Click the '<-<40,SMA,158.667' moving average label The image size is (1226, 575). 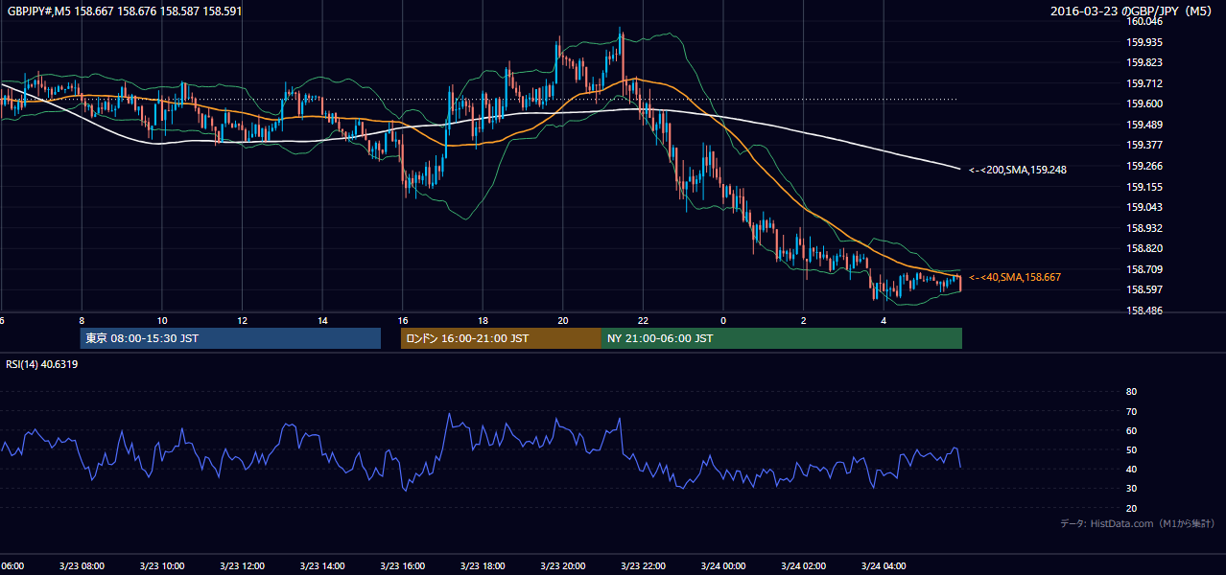pyautogui.click(x=1015, y=277)
